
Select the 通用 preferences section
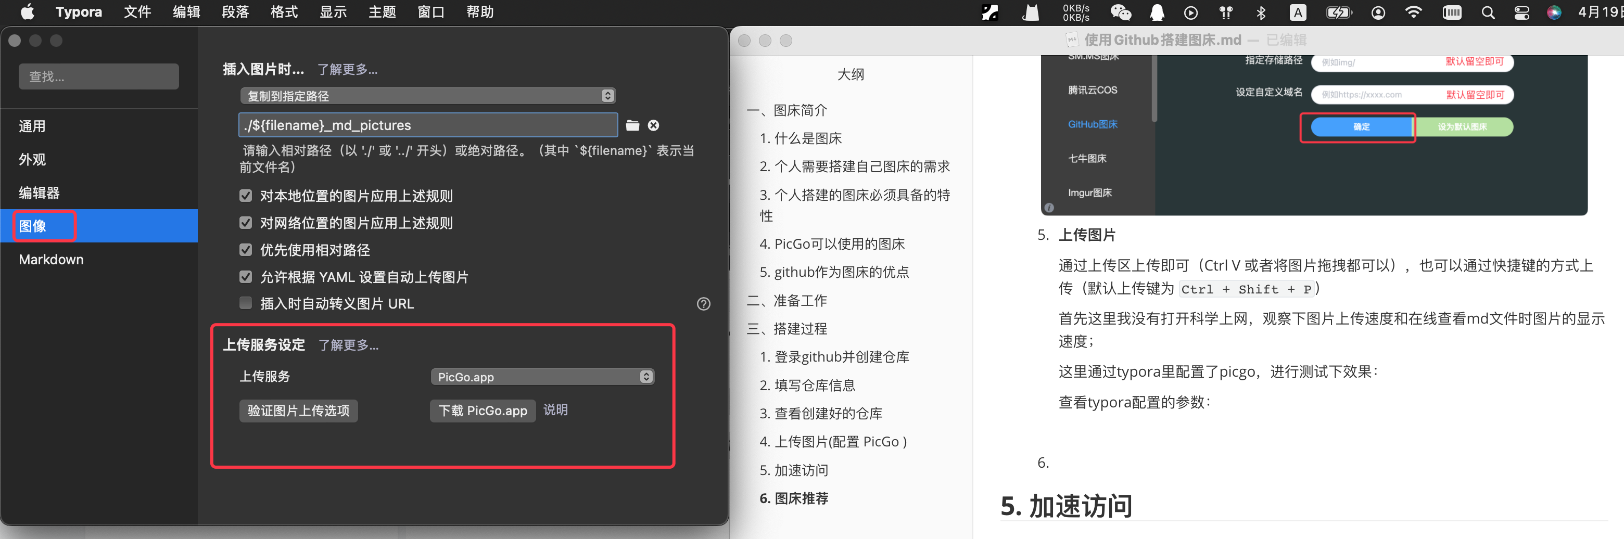(x=99, y=126)
